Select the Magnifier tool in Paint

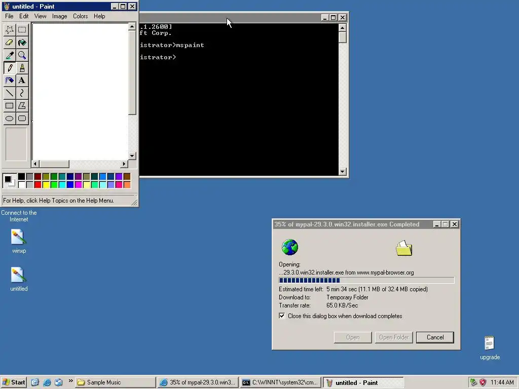click(x=22, y=55)
